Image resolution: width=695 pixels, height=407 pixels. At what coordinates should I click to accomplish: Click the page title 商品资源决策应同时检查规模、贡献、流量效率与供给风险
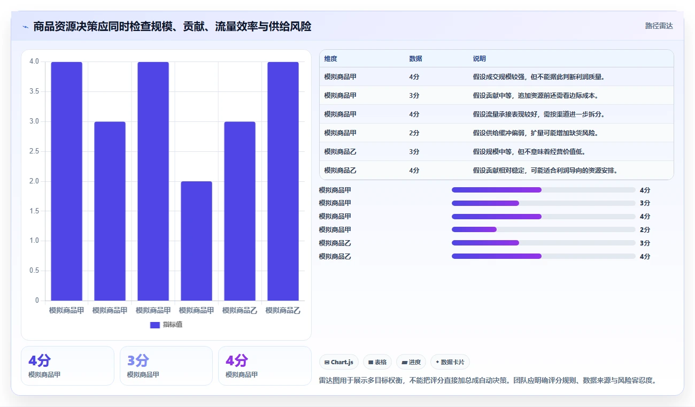tap(172, 26)
